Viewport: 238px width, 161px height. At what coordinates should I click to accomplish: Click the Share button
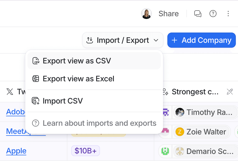point(168,14)
